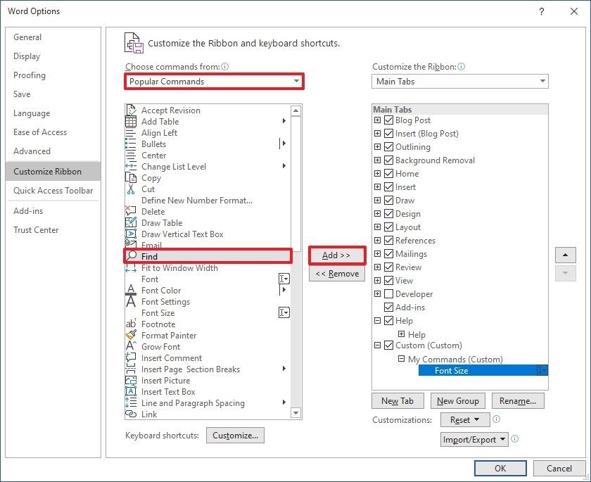The width and height of the screenshot is (591, 482).
Task: Collapse the My Commands (Custom) group
Action: 402,359
